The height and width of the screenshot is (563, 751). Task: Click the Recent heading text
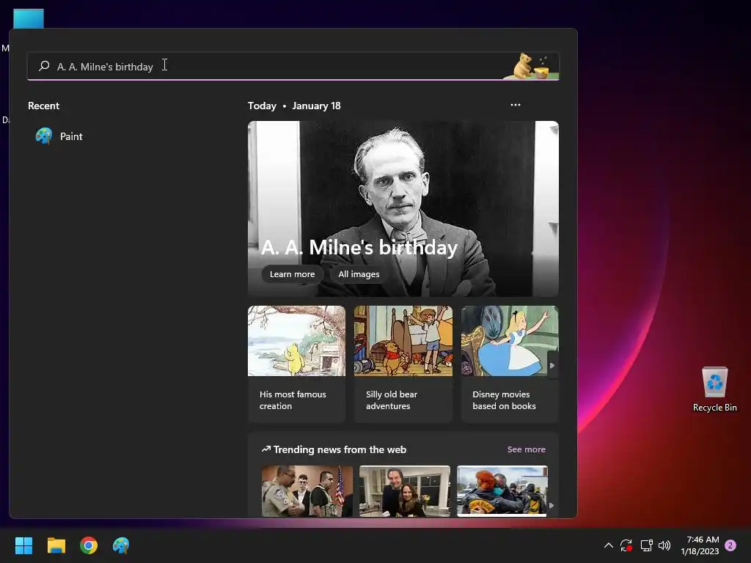43,106
